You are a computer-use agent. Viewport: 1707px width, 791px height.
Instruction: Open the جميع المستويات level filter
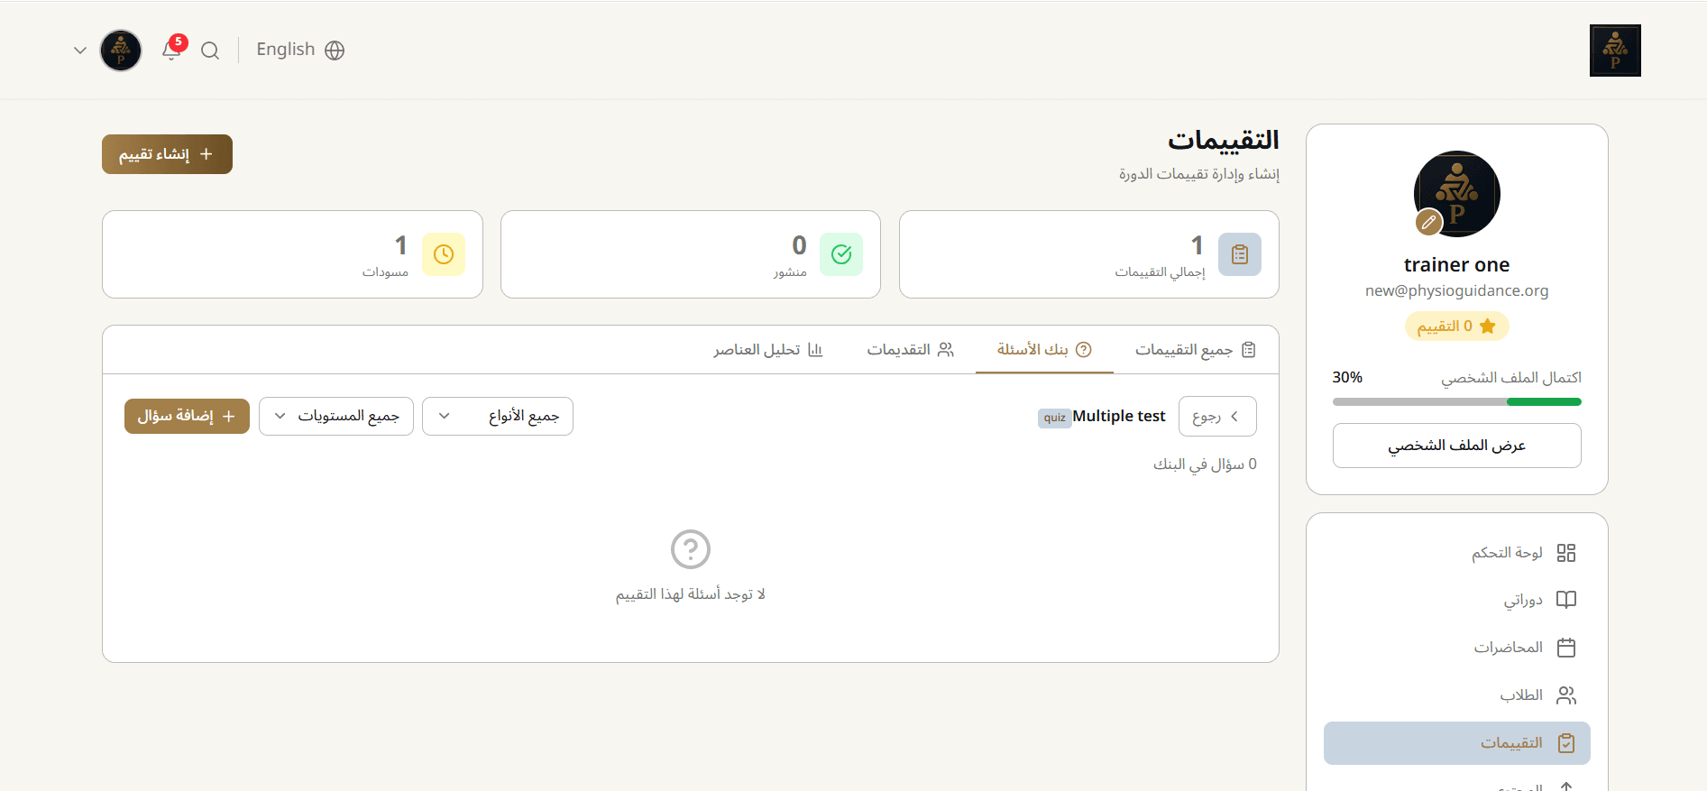336,416
